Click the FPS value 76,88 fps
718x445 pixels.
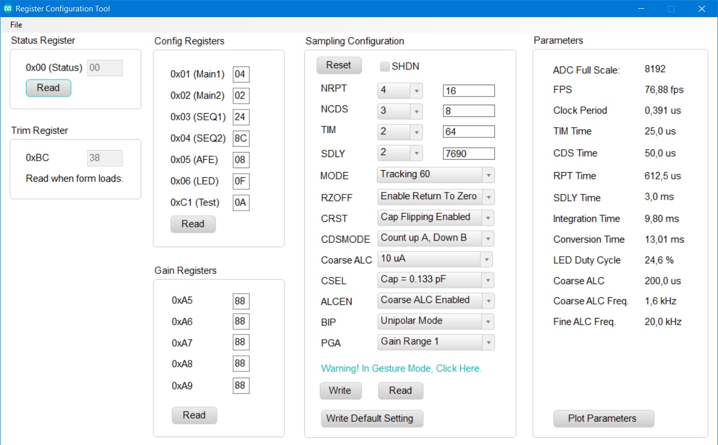coord(664,90)
